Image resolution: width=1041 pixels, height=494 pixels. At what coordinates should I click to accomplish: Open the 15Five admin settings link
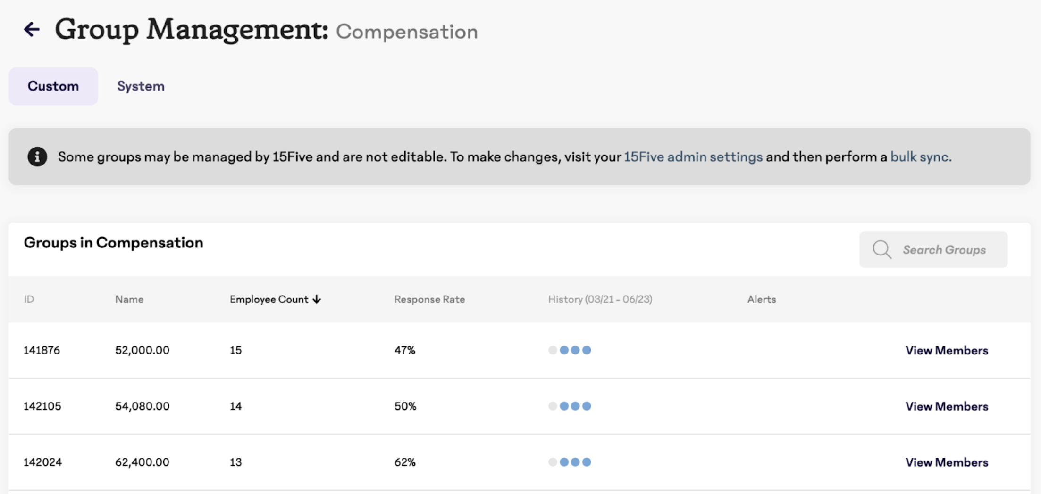click(693, 157)
